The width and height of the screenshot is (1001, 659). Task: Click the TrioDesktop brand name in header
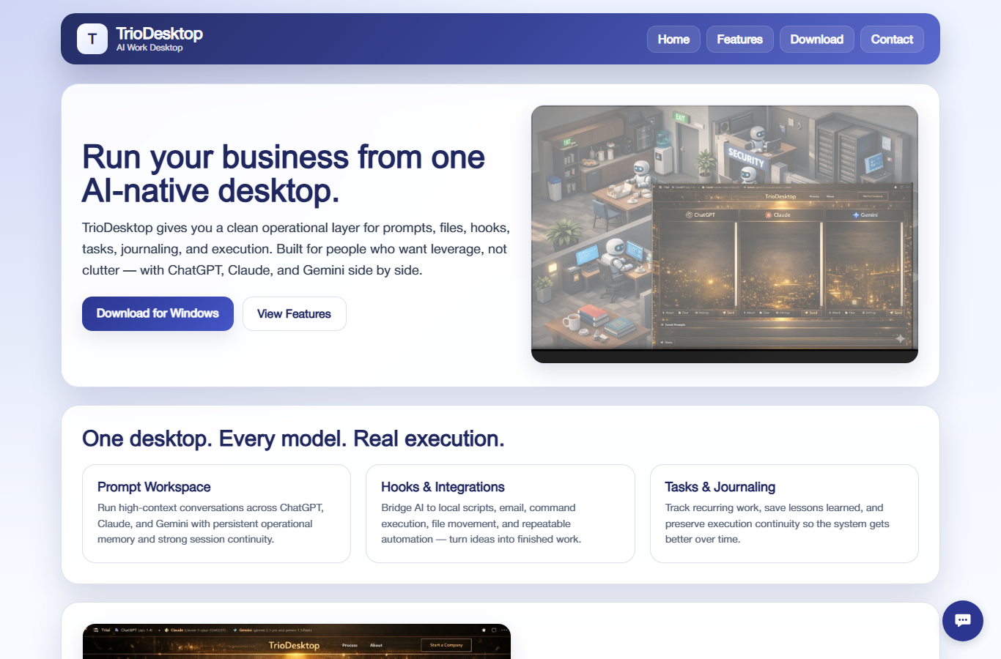pyautogui.click(x=159, y=34)
